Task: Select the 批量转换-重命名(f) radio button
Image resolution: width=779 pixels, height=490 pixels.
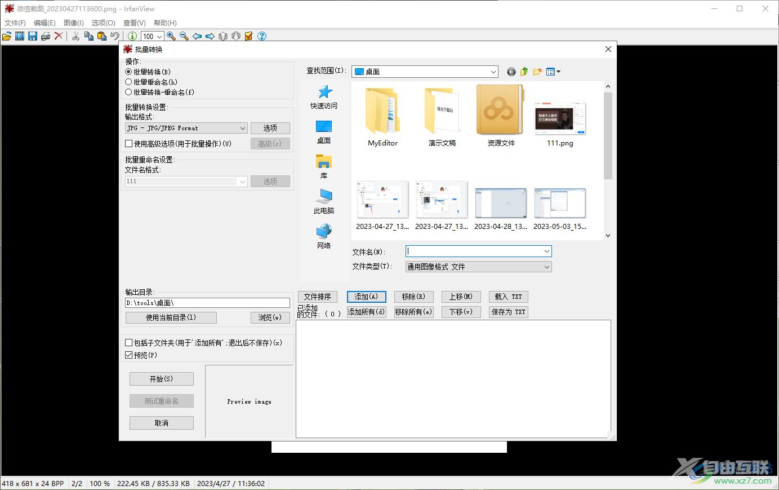Action: 128,92
